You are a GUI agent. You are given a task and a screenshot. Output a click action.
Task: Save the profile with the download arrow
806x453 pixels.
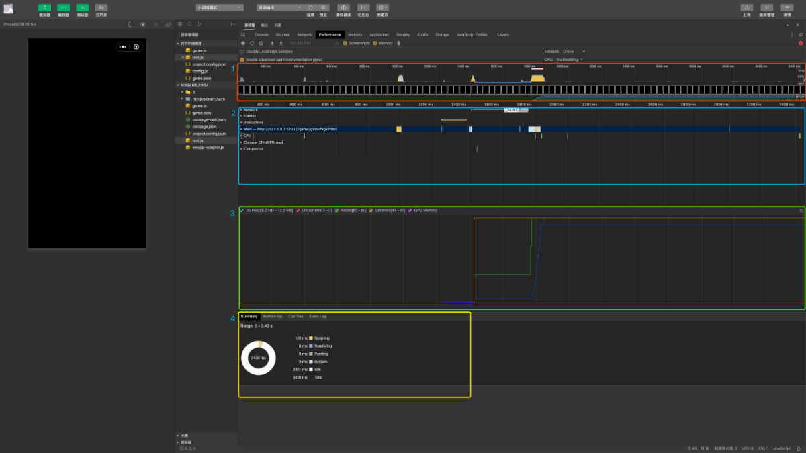click(281, 43)
